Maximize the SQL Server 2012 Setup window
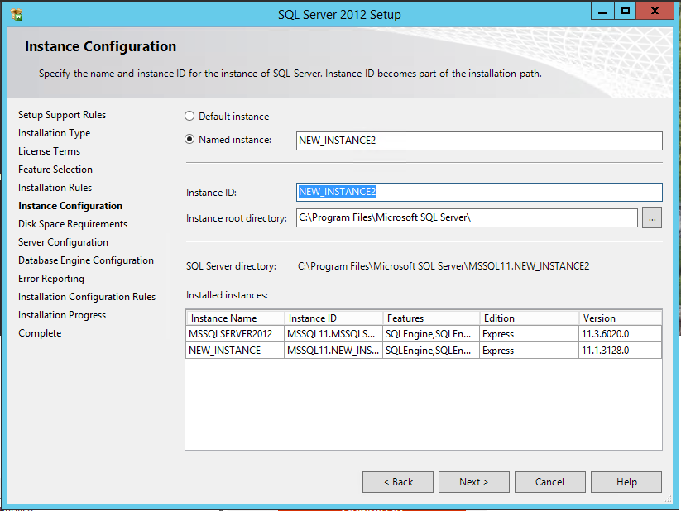This screenshot has height=511, width=681. [626, 12]
